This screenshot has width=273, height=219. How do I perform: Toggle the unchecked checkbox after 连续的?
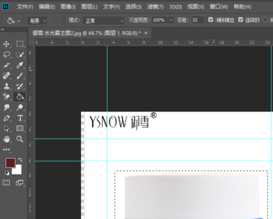pos(265,20)
